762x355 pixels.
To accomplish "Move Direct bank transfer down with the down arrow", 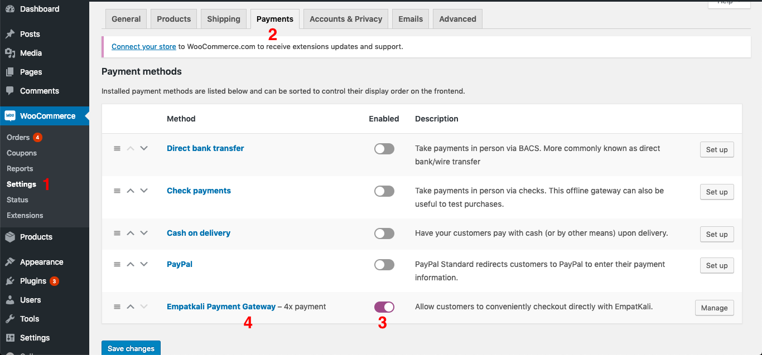I will pyautogui.click(x=144, y=148).
